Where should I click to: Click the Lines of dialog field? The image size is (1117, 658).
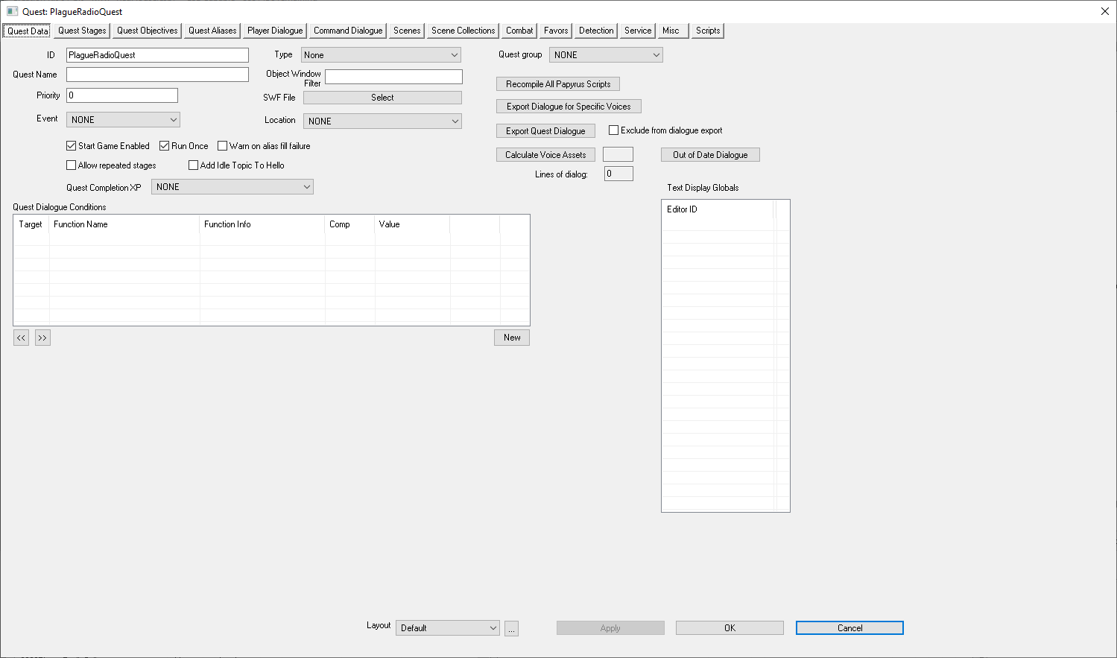pos(618,174)
